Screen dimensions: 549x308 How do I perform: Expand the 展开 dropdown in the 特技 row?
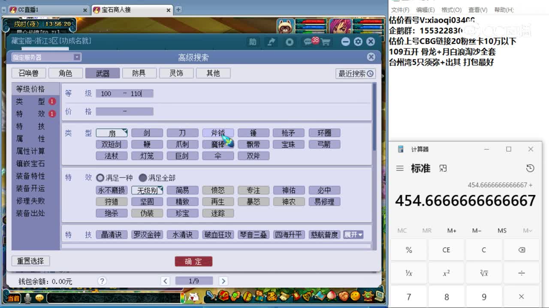tap(353, 234)
